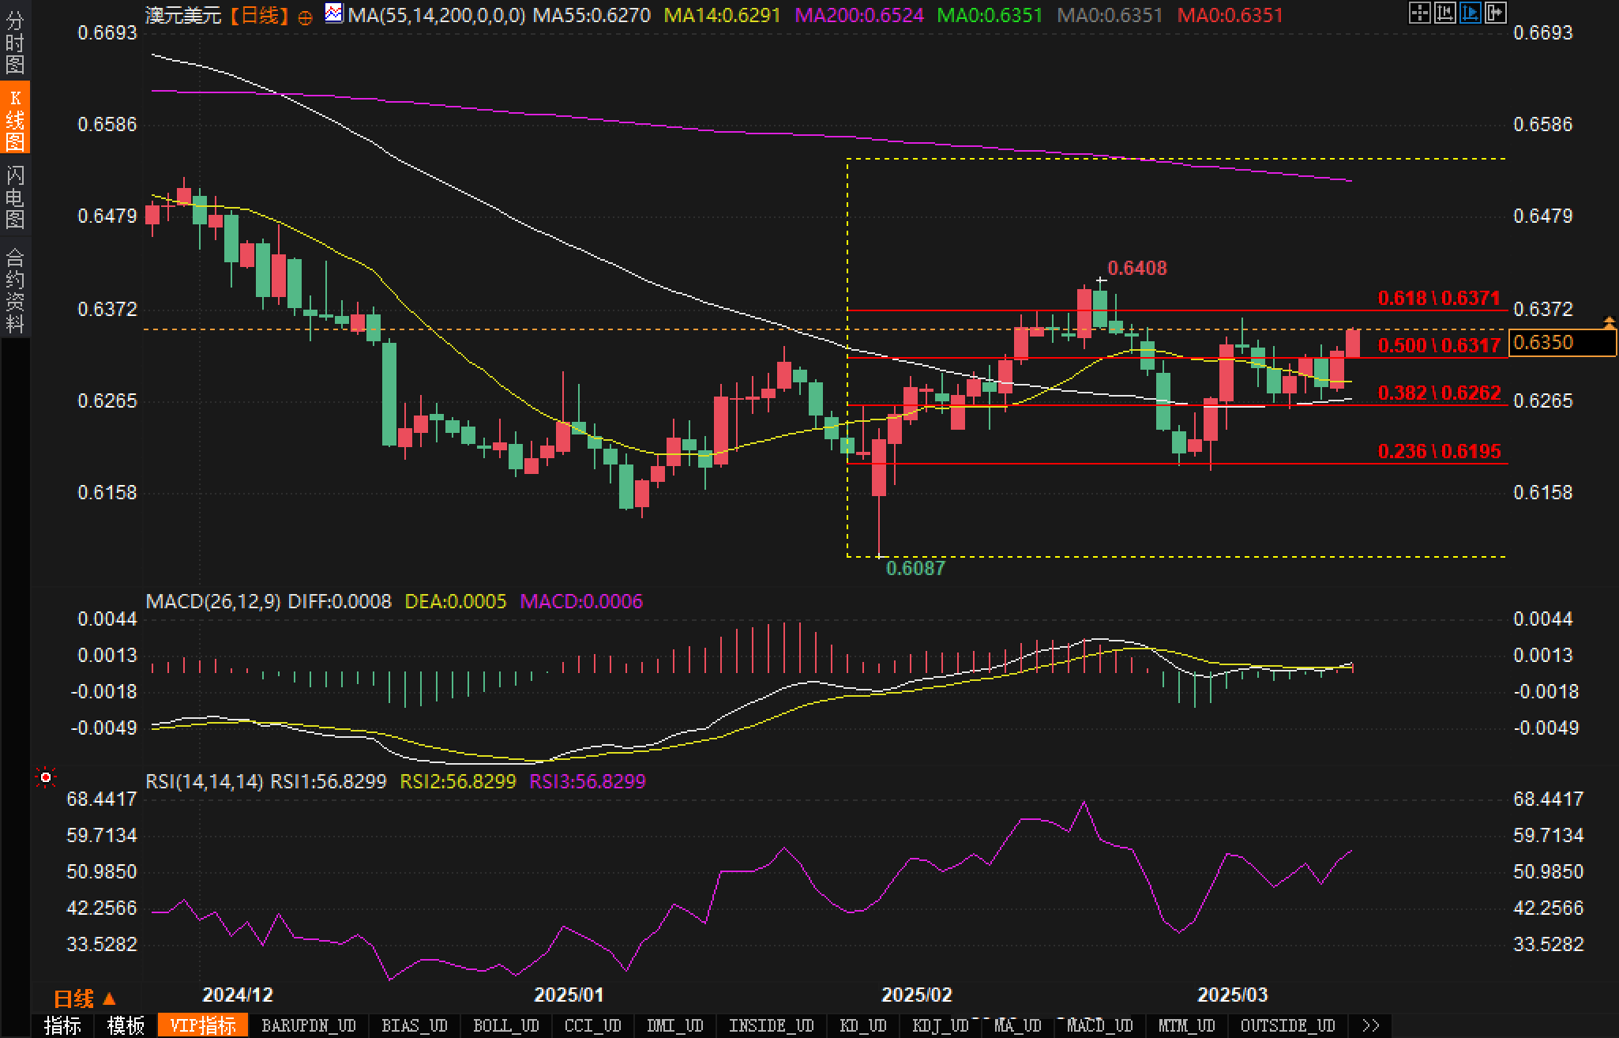Image resolution: width=1619 pixels, height=1038 pixels.
Task: Open the 指标 tab at bottom
Action: click(62, 1025)
